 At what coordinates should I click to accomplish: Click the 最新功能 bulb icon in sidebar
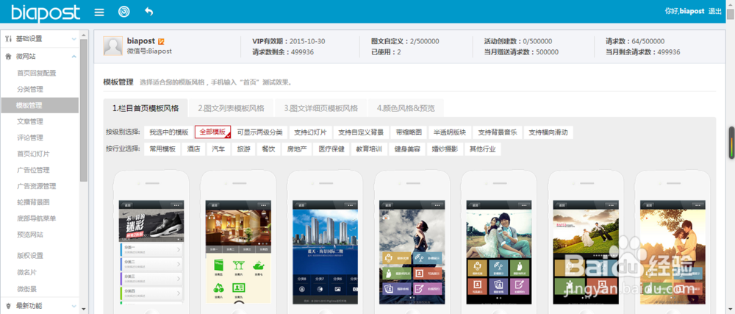[8, 306]
